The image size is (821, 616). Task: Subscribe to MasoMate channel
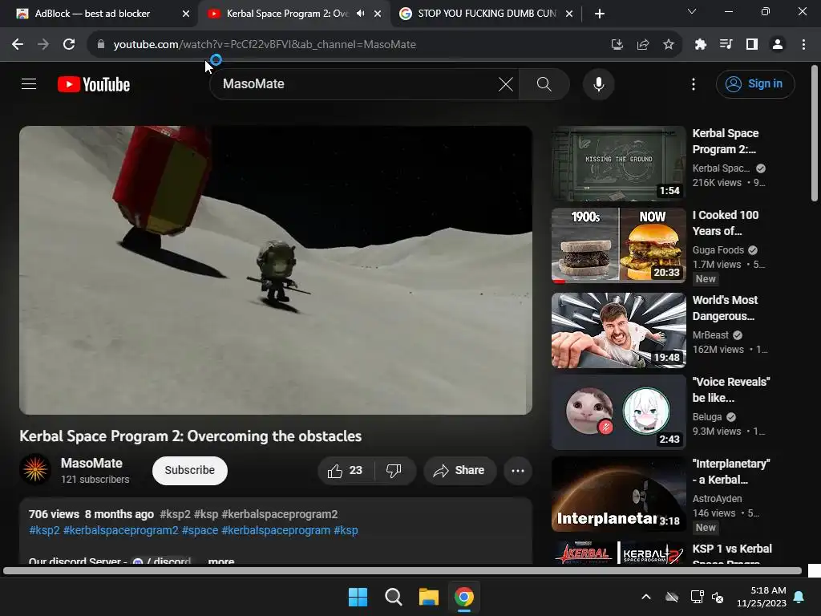[189, 470]
